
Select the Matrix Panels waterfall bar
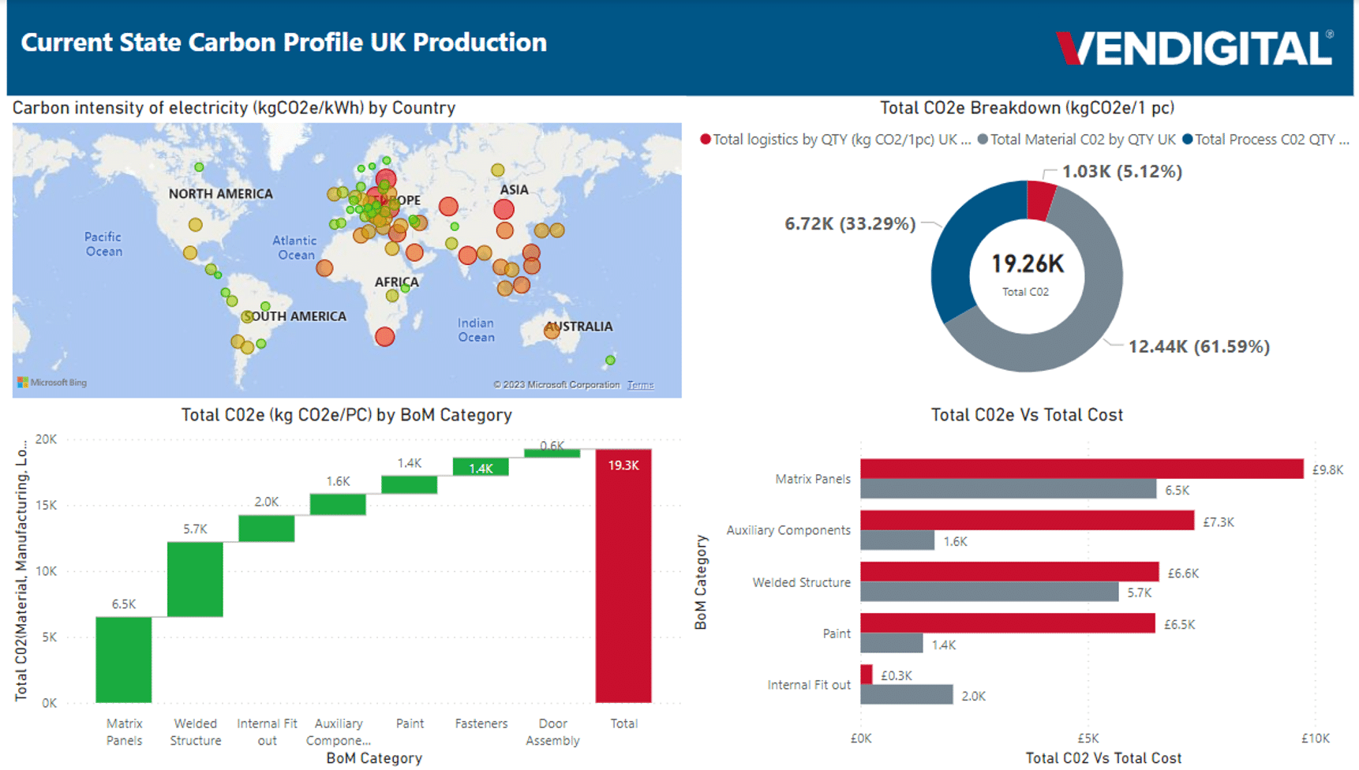click(x=124, y=659)
